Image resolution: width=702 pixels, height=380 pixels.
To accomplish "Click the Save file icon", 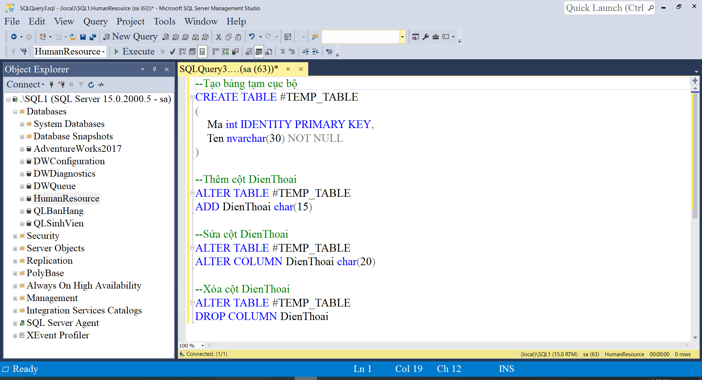I will pos(83,37).
